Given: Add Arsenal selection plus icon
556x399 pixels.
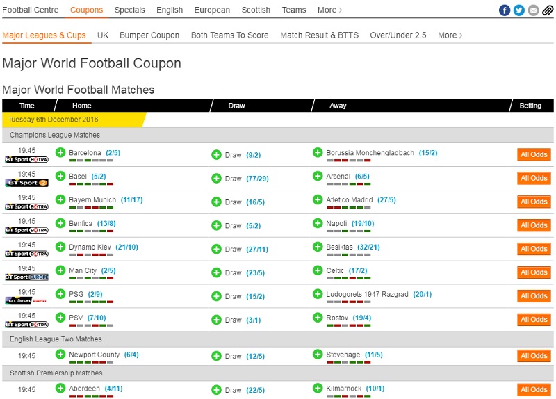Looking at the screenshot, I should [x=318, y=176].
